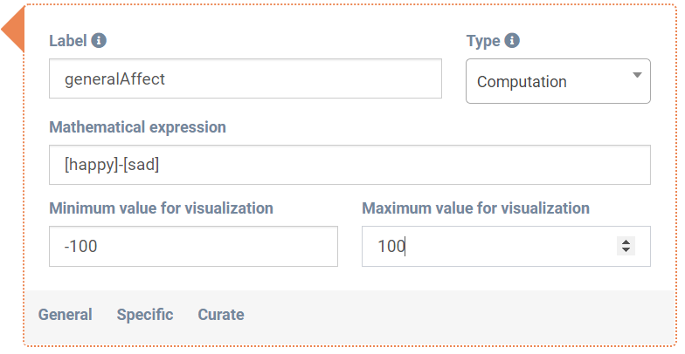Click the Maximum value field showing 100
Image resolution: width=685 pixels, height=354 pixels.
point(489,247)
